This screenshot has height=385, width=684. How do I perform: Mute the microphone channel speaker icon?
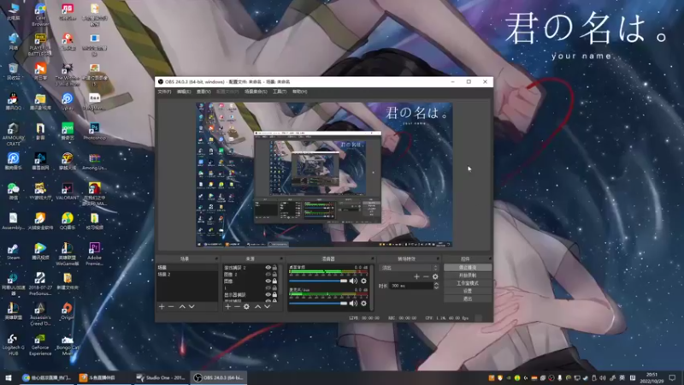[353, 303]
